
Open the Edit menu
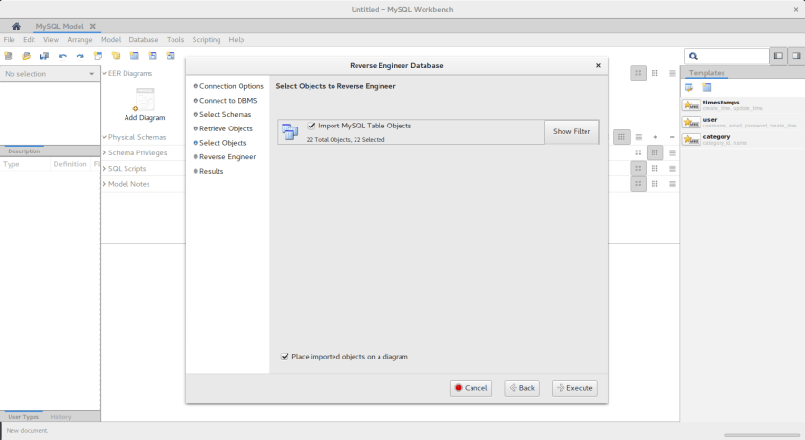[30, 39]
